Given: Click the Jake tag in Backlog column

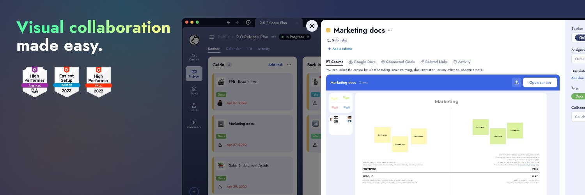Looking at the screenshot, I should click(x=315, y=94).
